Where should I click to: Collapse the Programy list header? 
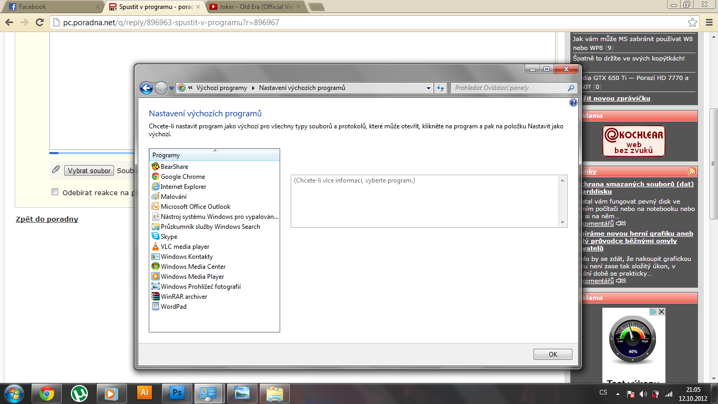coord(214,155)
